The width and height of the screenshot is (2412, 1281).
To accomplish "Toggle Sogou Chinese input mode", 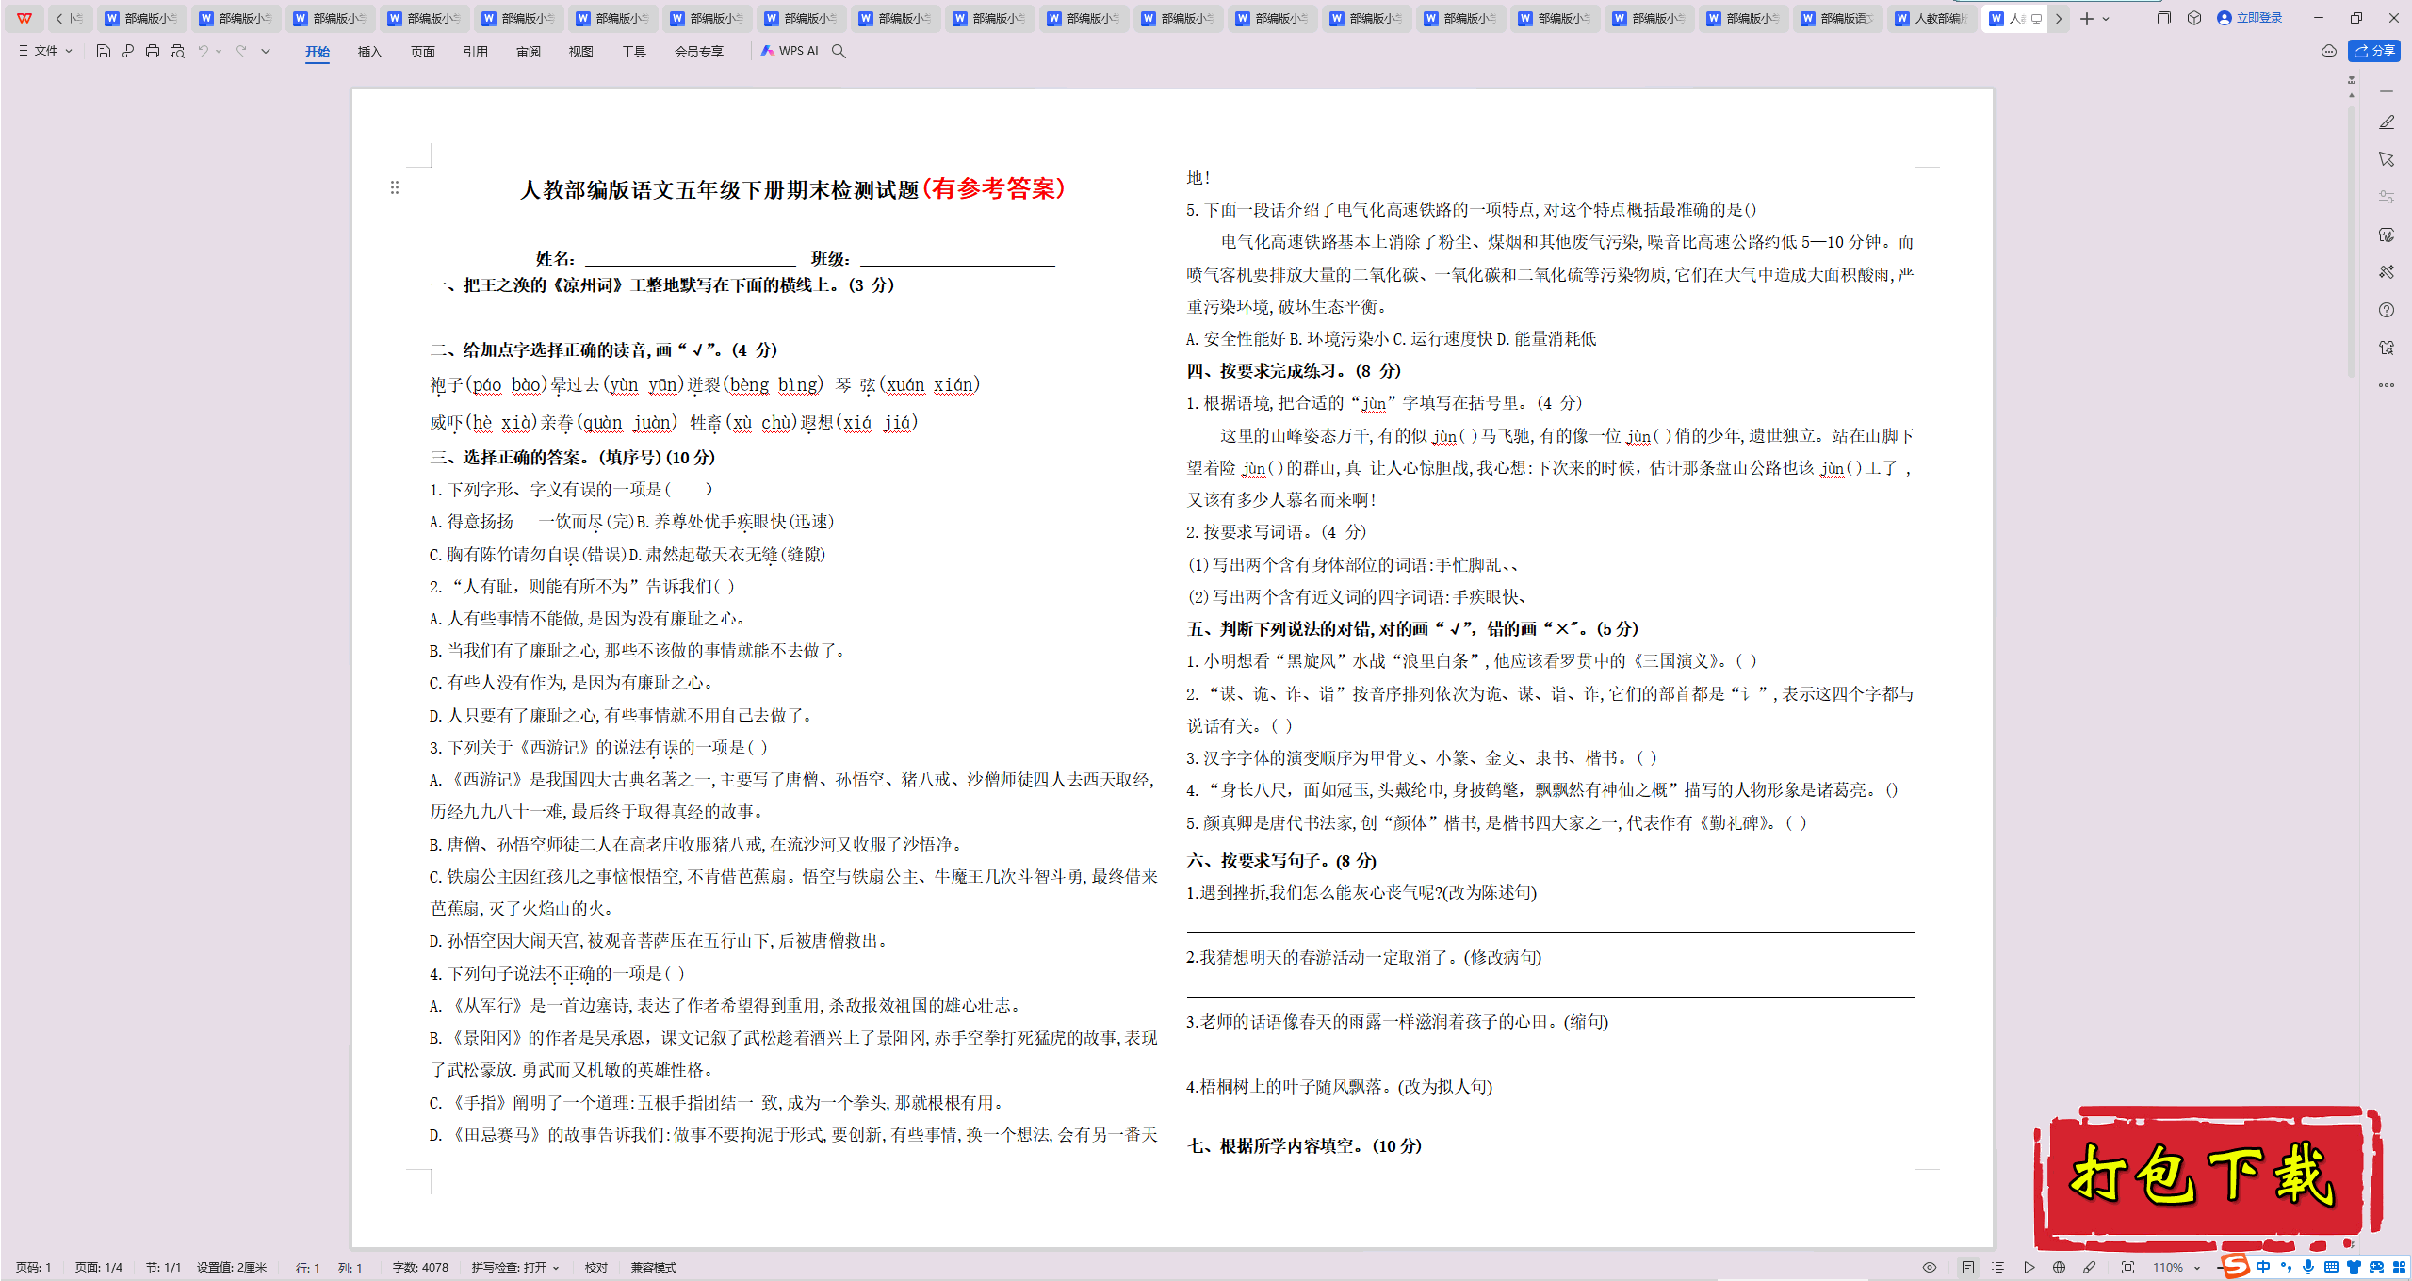I will pos(2263,1267).
